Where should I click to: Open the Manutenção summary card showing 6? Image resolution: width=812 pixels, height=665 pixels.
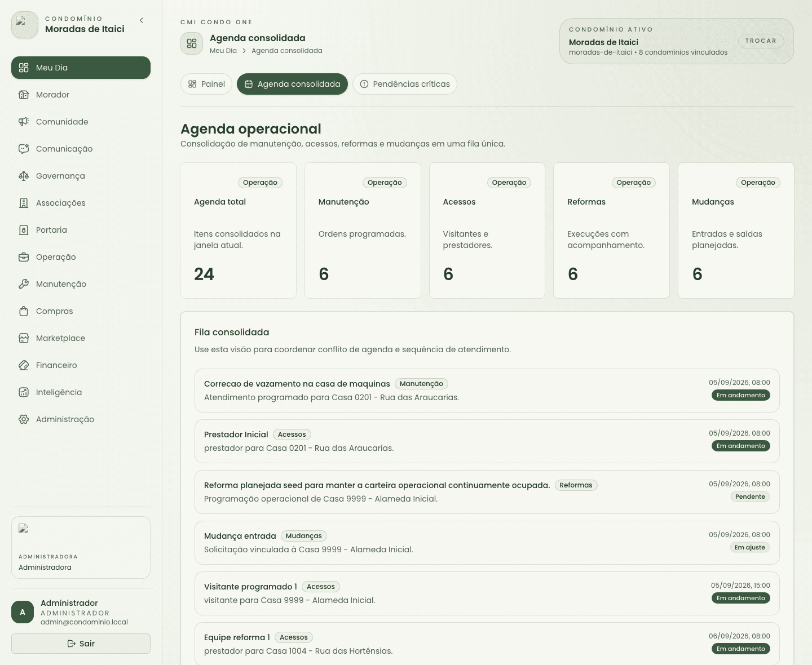pos(363,230)
